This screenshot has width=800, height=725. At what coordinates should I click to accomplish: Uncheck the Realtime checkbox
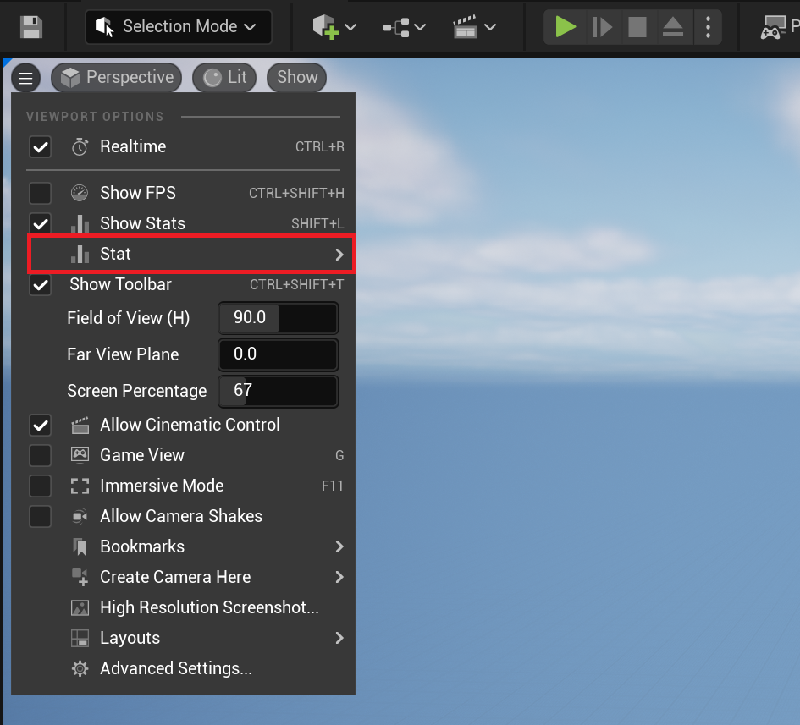pos(41,146)
